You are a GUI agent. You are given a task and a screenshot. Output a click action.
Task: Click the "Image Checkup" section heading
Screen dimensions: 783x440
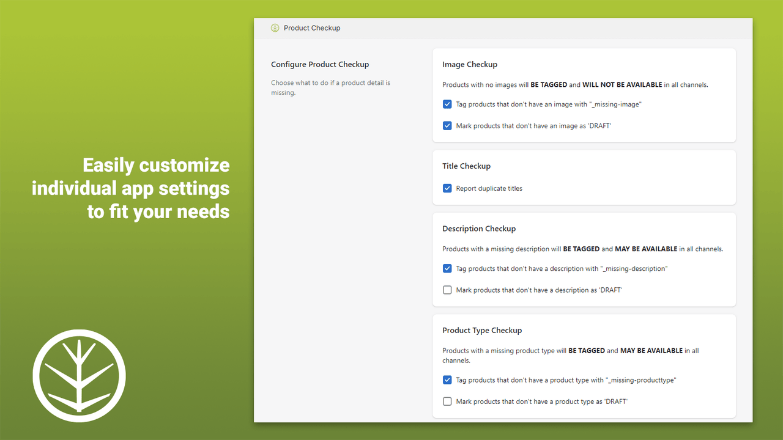(x=470, y=64)
